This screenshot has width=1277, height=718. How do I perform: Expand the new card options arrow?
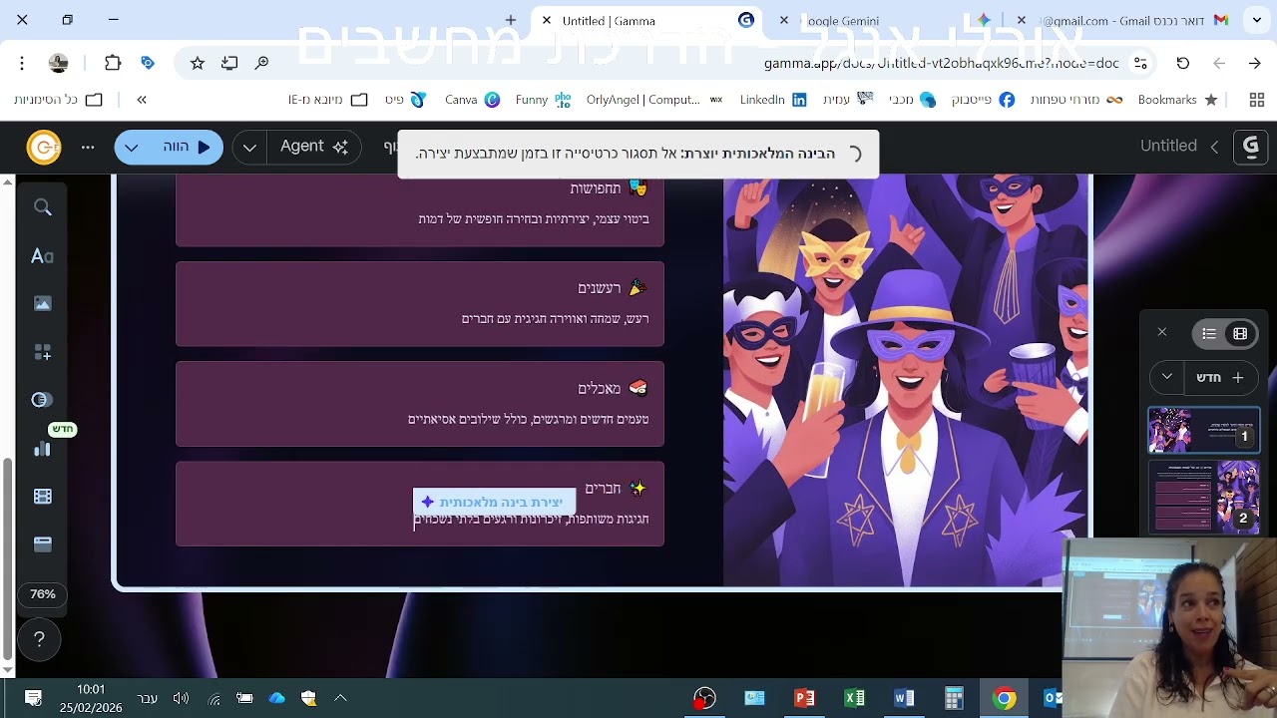click(1166, 378)
